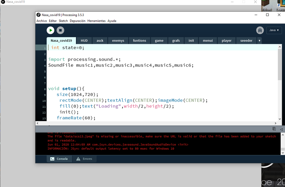
Task: Click console scrollbar up arrow
Action: click(283, 135)
